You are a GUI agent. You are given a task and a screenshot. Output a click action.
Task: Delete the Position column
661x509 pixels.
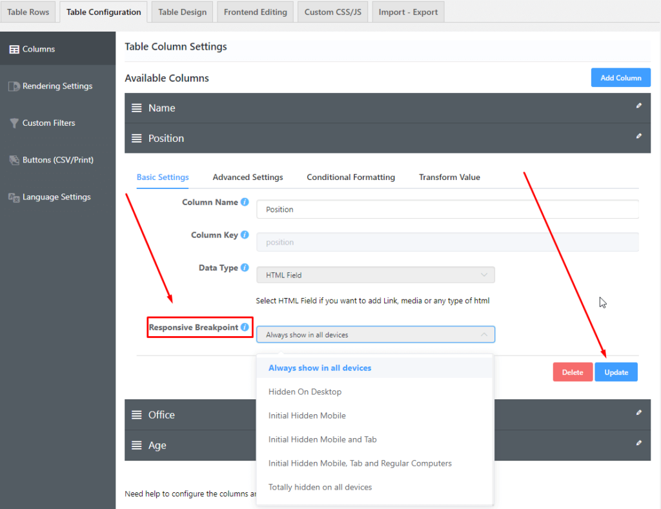[x=573, y=372]
